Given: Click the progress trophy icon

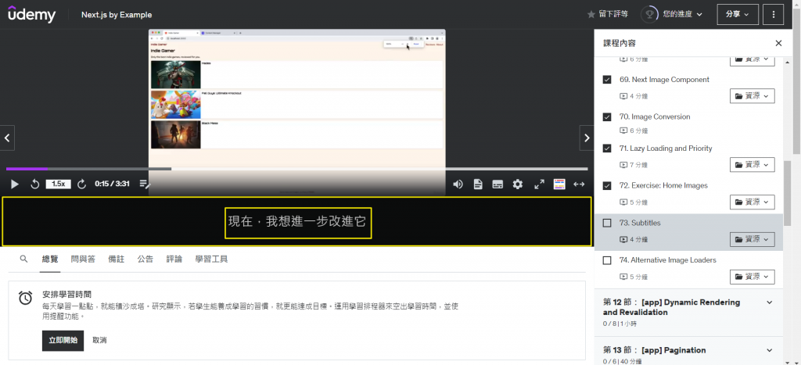Looking at the screenshot, I should click(x=650, y=14).
